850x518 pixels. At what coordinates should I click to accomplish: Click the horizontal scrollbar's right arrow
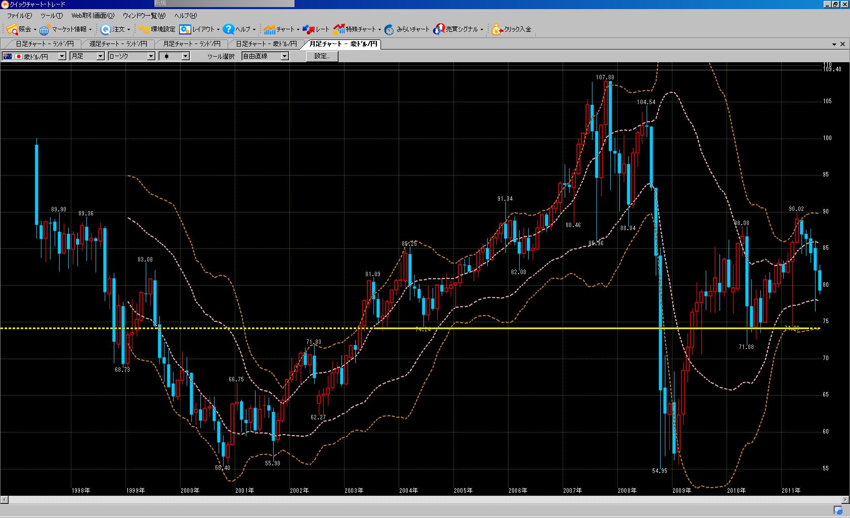(x=845, y=500)
